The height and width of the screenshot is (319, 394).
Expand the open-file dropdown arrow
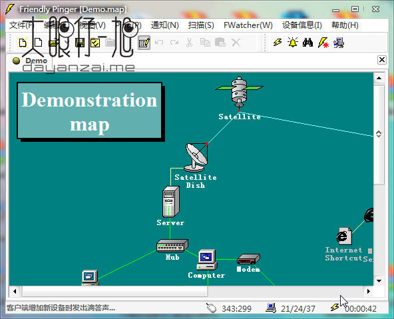67,43
